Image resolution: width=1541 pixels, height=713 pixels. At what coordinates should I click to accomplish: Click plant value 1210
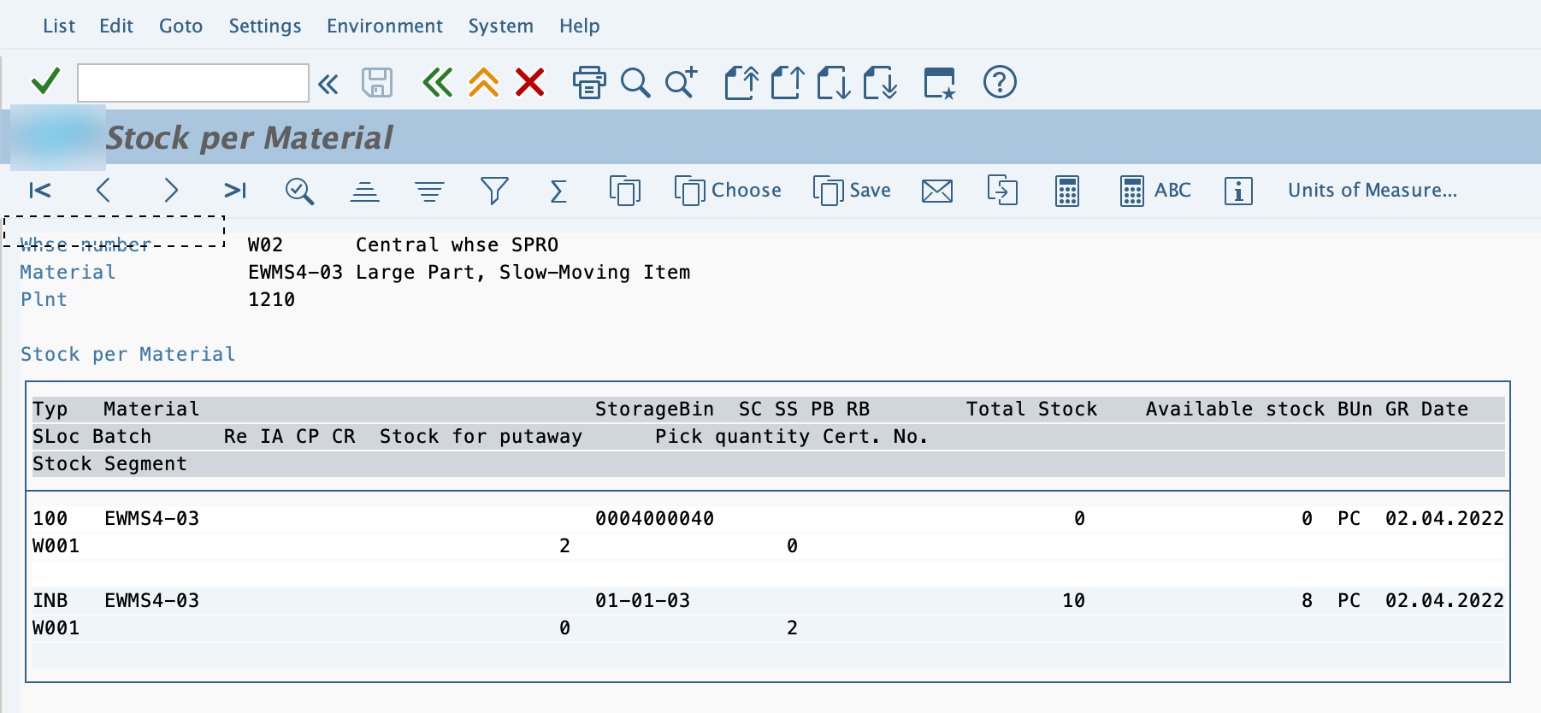[271, 299]
